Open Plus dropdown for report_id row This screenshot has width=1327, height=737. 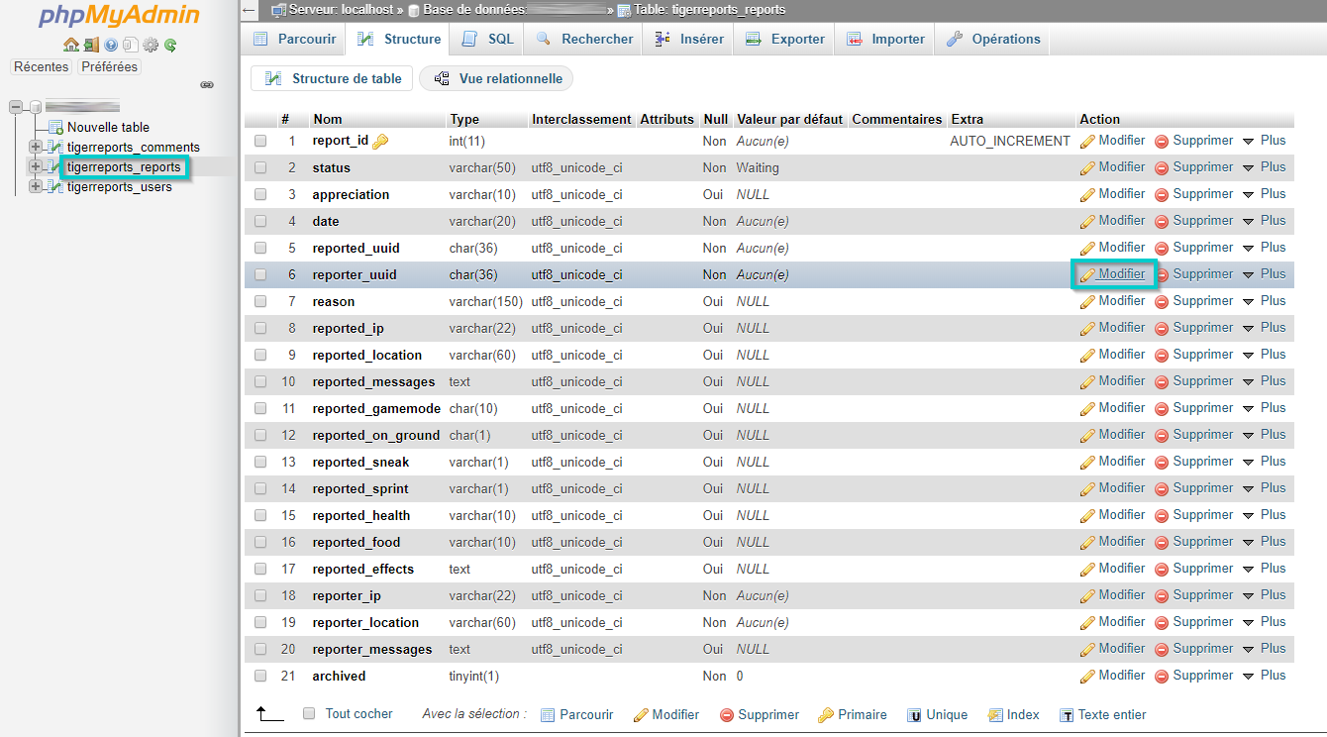(x=1265, y=141)
